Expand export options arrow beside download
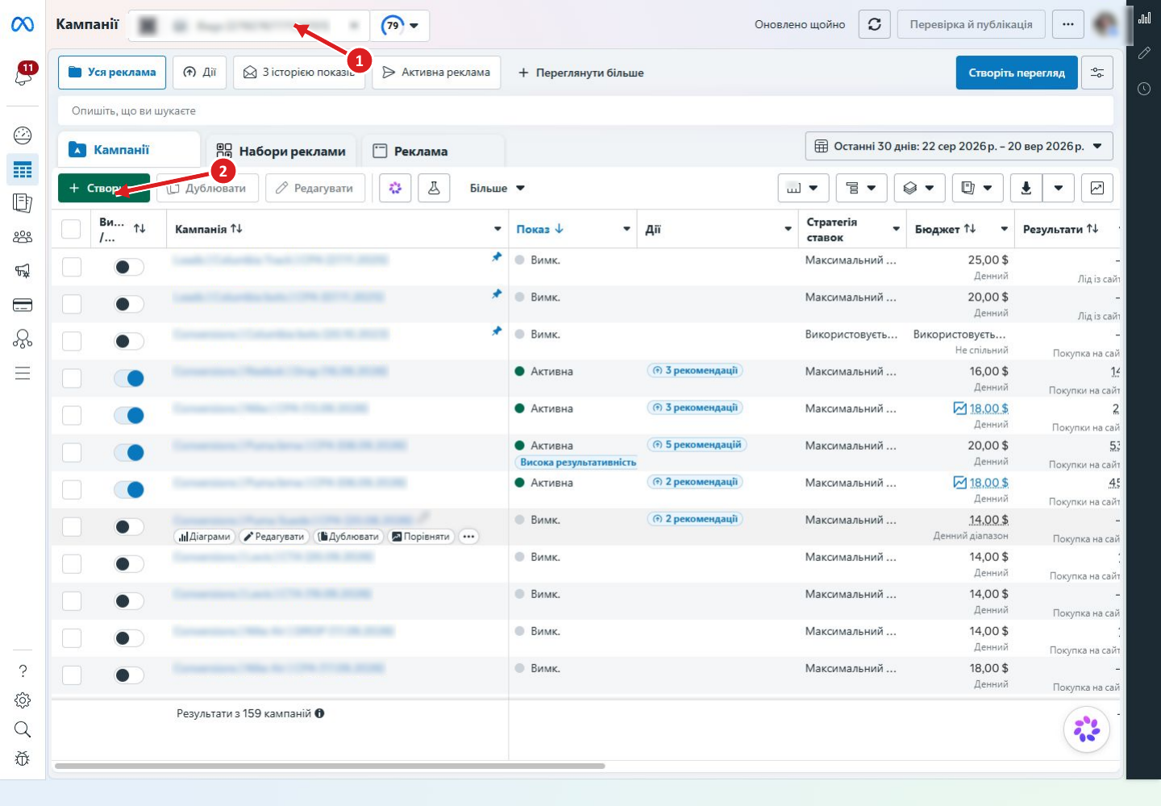1161x806 pixels. coord(1059,188)
